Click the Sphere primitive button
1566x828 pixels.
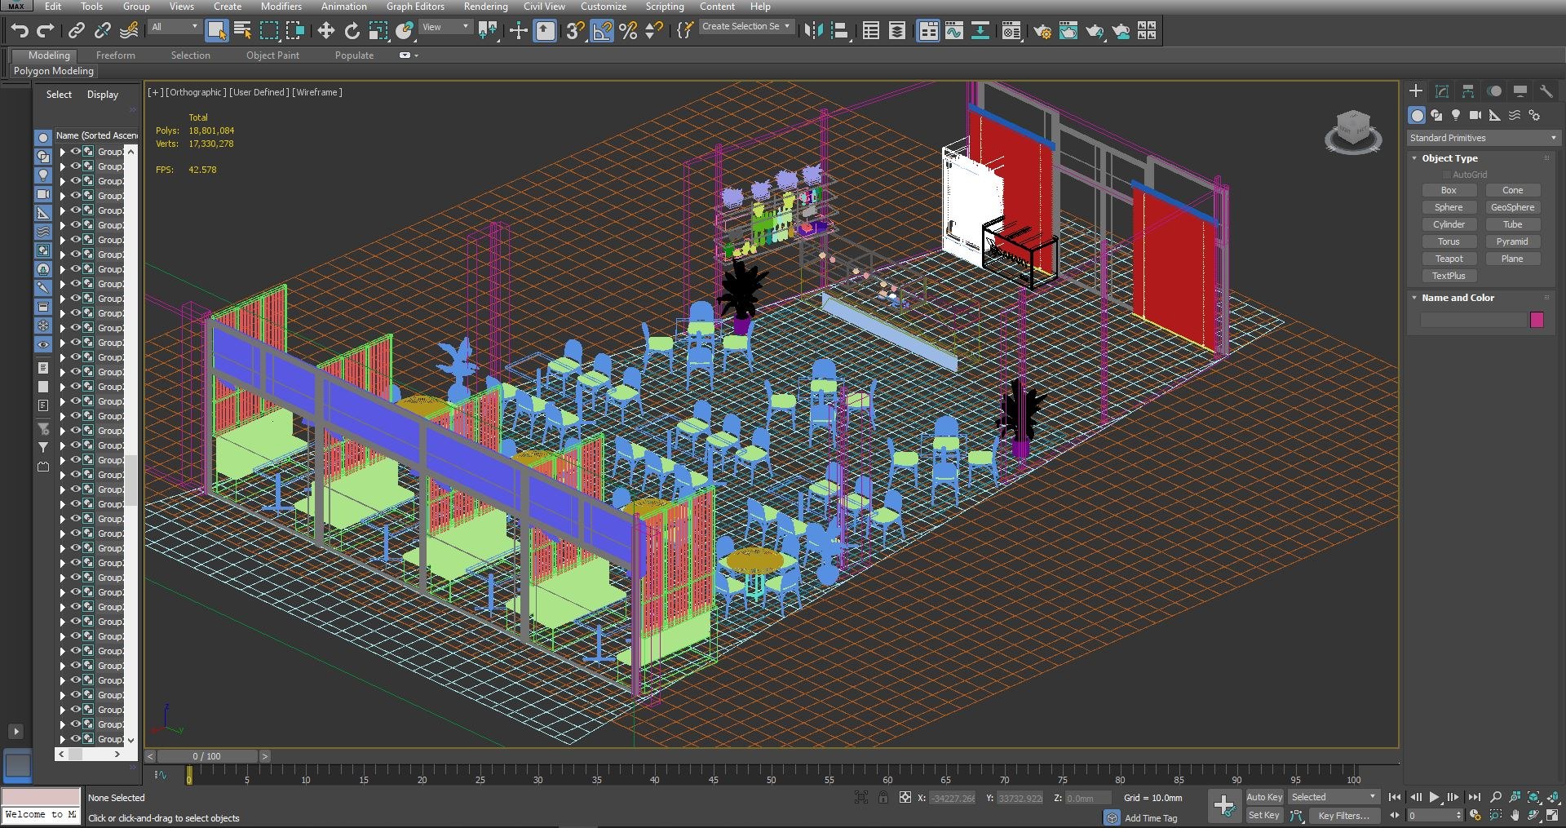coord(1449,207)
